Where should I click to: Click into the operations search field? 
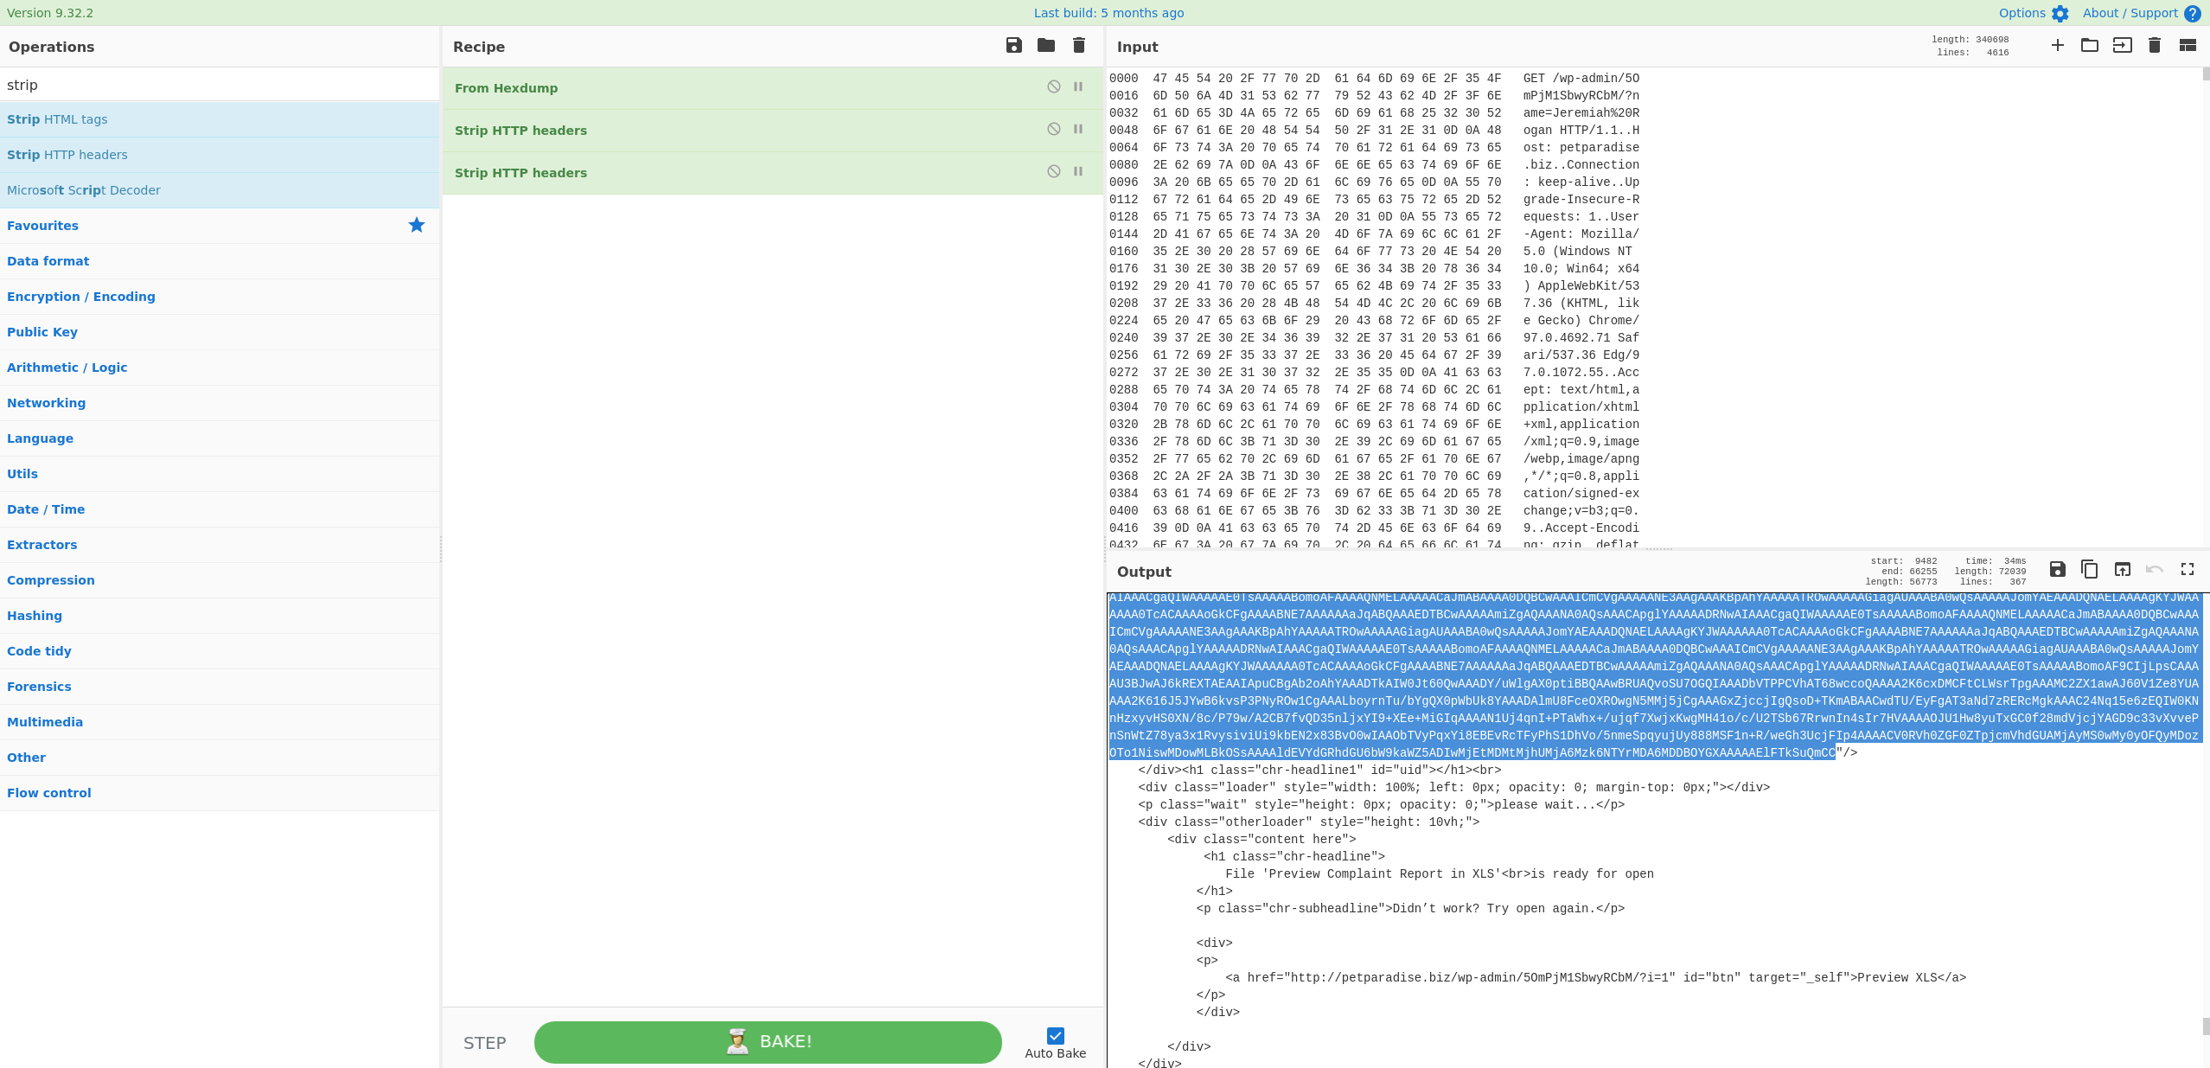220,85
